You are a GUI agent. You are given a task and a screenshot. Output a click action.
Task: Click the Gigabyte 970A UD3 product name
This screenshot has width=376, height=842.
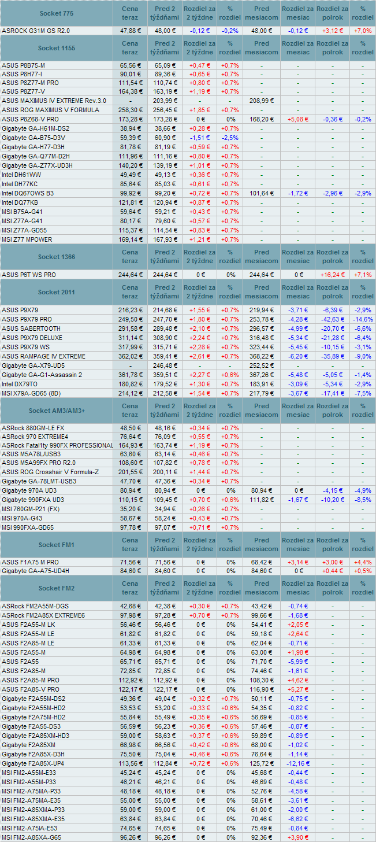(29, 490)
